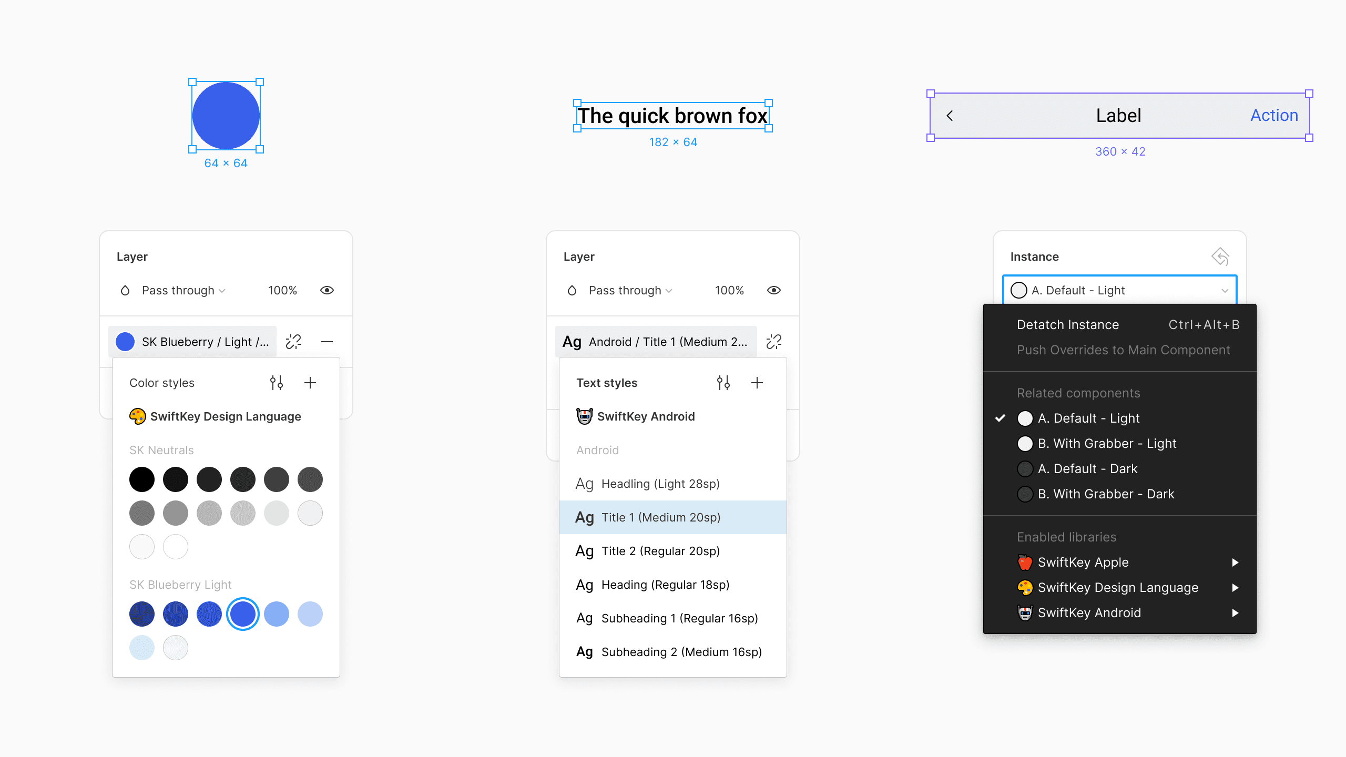Image resolution: width=1346 pixels, height=757 pixels.
Task: Click the add color style plus button
Action: click(311, 383)
